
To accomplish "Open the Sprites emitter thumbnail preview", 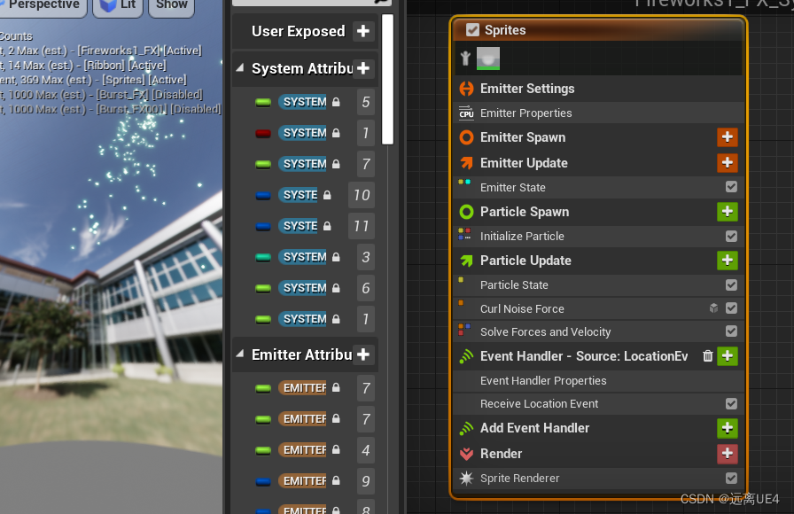I will (x=488, y=58).
